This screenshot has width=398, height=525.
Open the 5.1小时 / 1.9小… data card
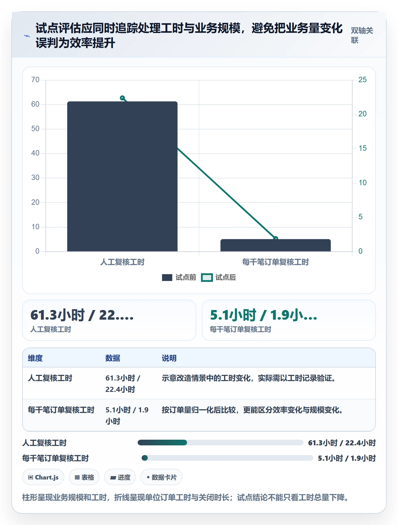pyautogui.click(x=289, y=320)
